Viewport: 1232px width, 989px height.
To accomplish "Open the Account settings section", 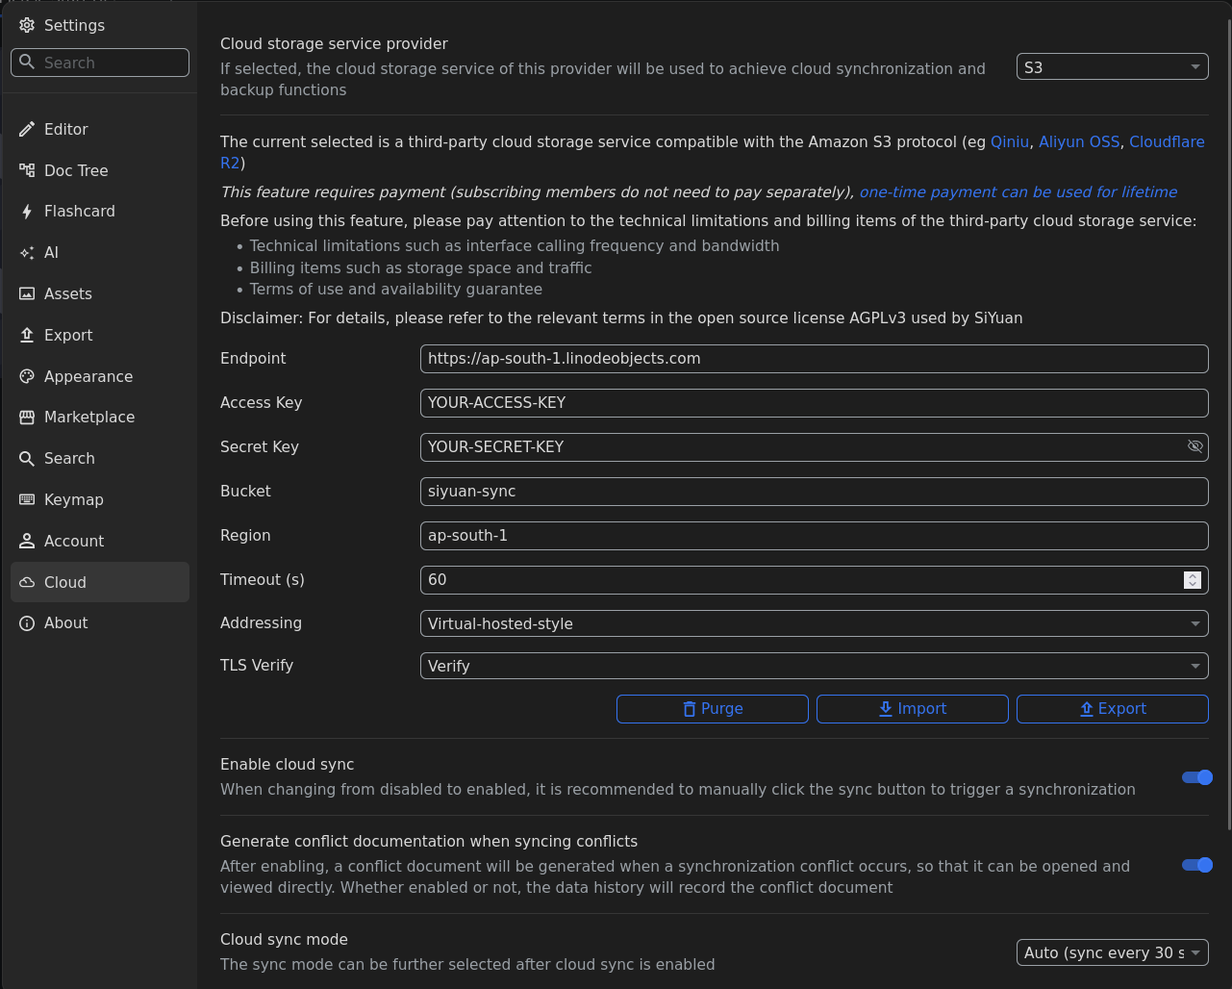I will tap(74, 541).
